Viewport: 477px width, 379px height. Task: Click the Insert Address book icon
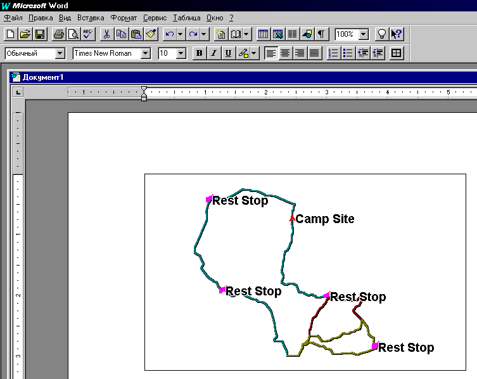click(236, 34)
